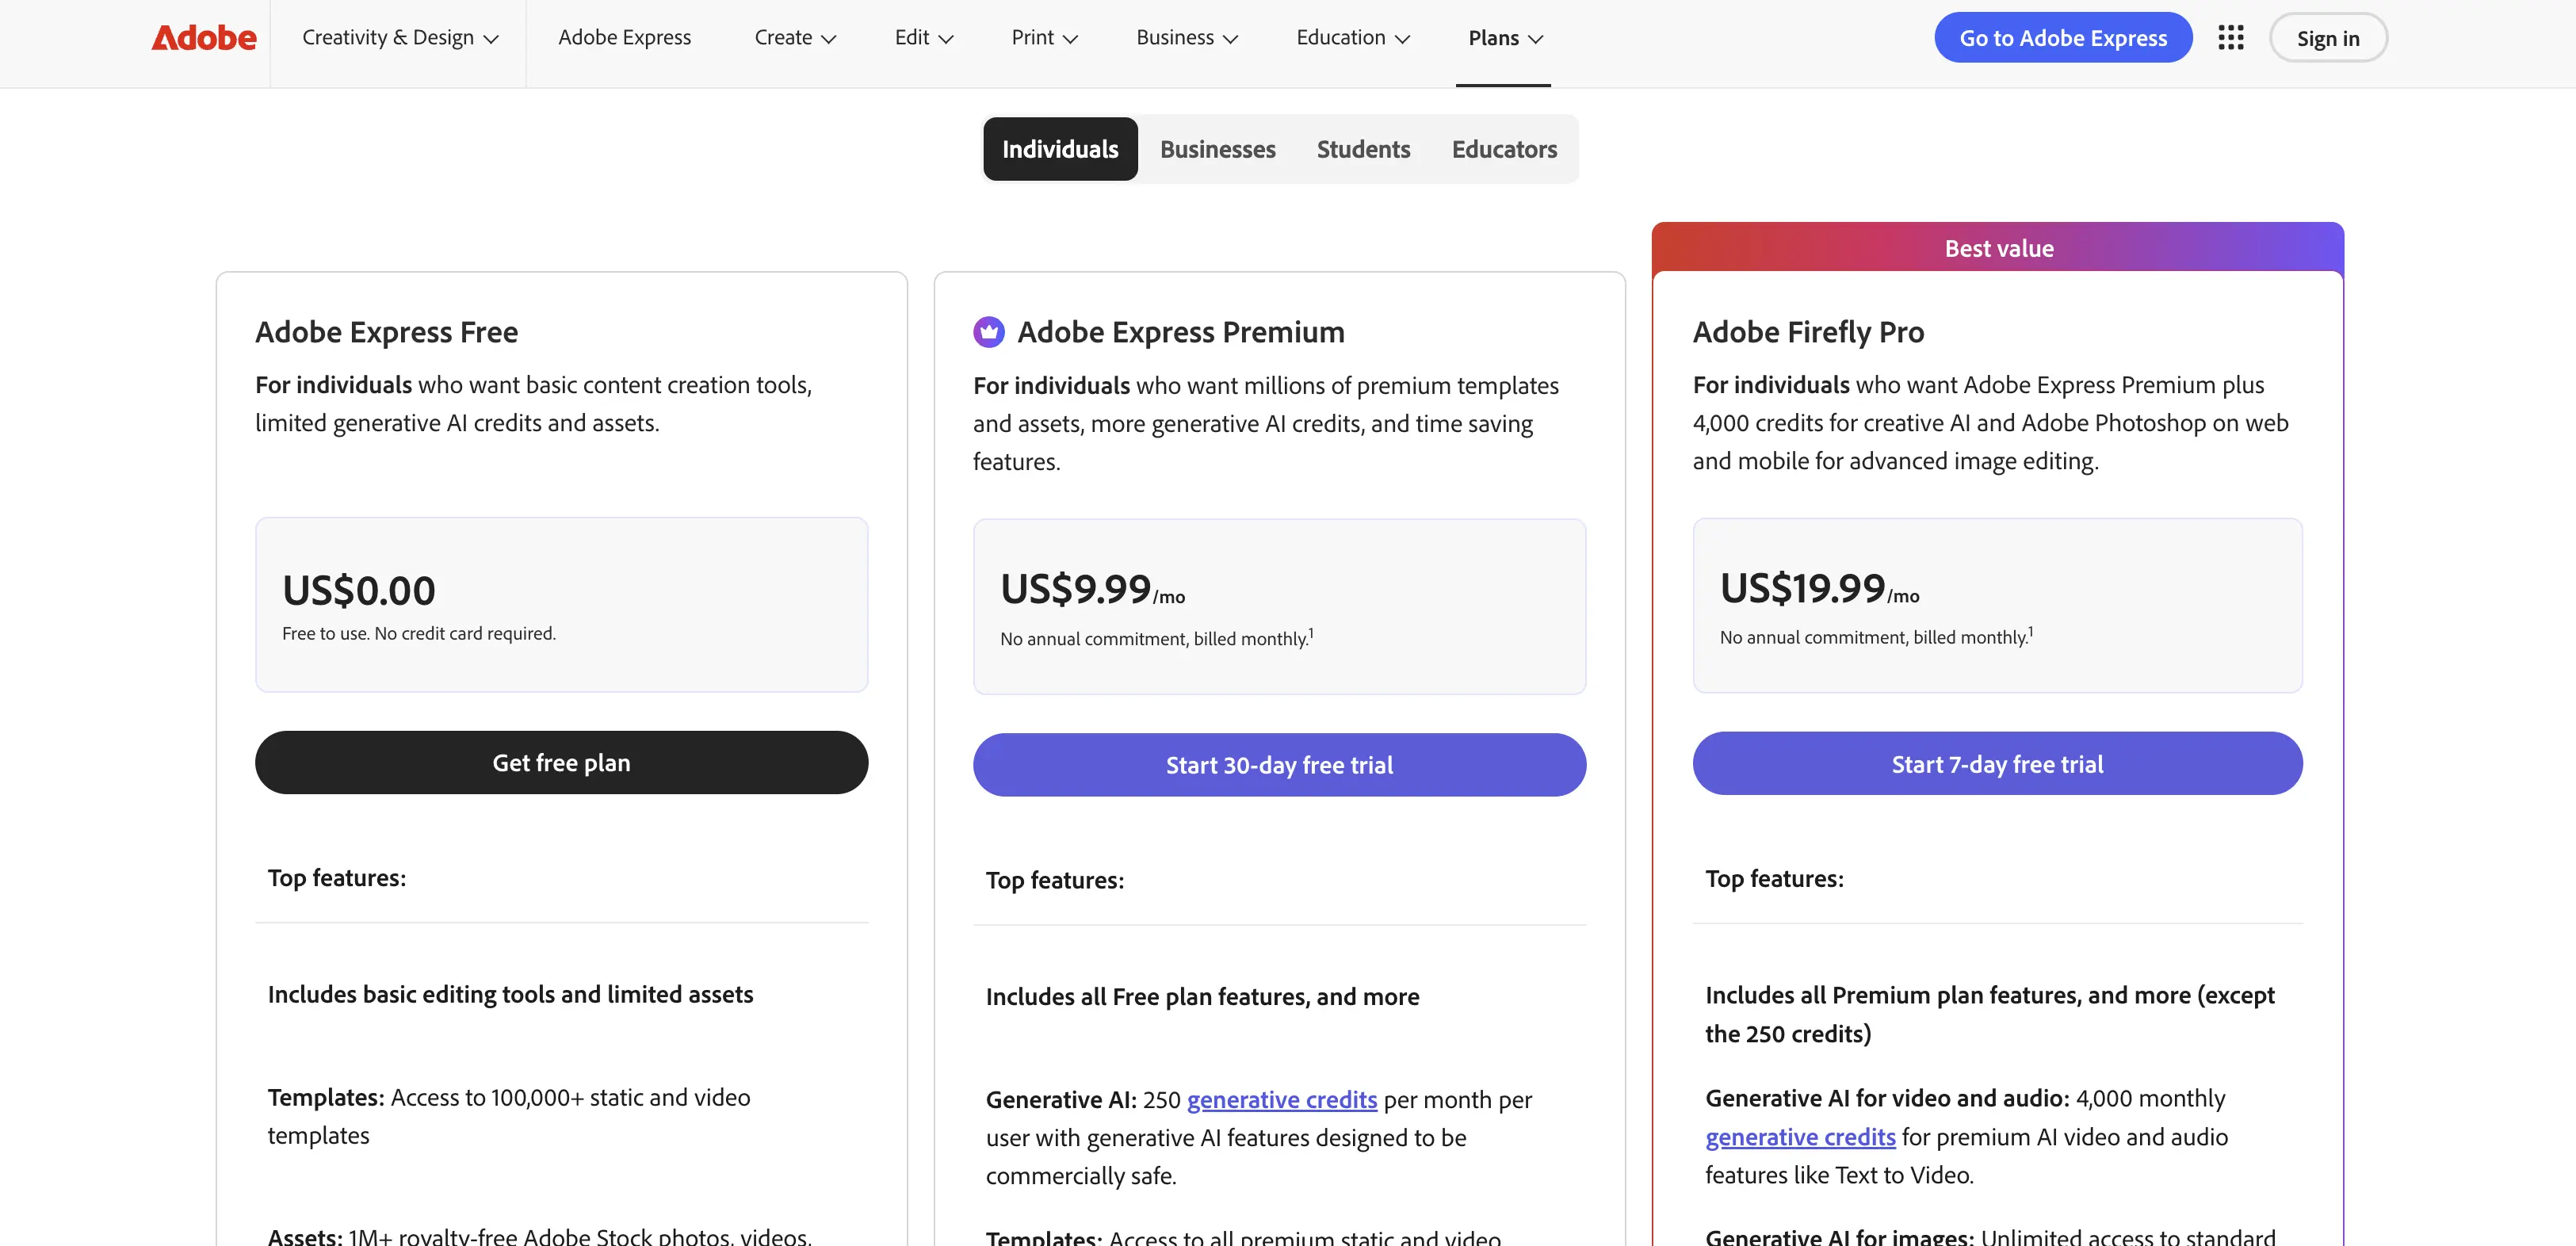
Task: Start the 30-day free trial
Action: point(1279,764)
